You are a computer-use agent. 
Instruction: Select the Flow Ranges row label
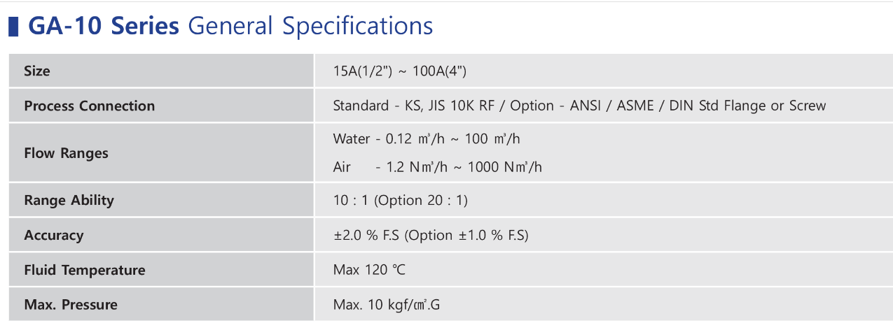(x=66, y=153)
